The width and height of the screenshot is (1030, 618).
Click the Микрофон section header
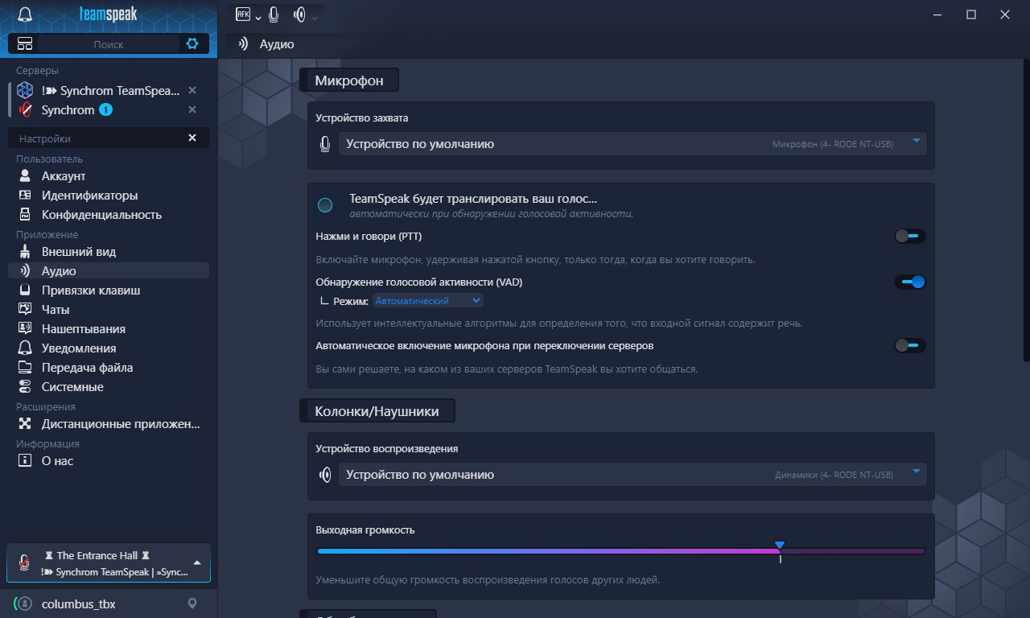[349, 80]
